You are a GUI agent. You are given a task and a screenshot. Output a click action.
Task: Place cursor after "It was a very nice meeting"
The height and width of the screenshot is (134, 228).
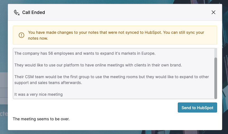coord(63,94)
